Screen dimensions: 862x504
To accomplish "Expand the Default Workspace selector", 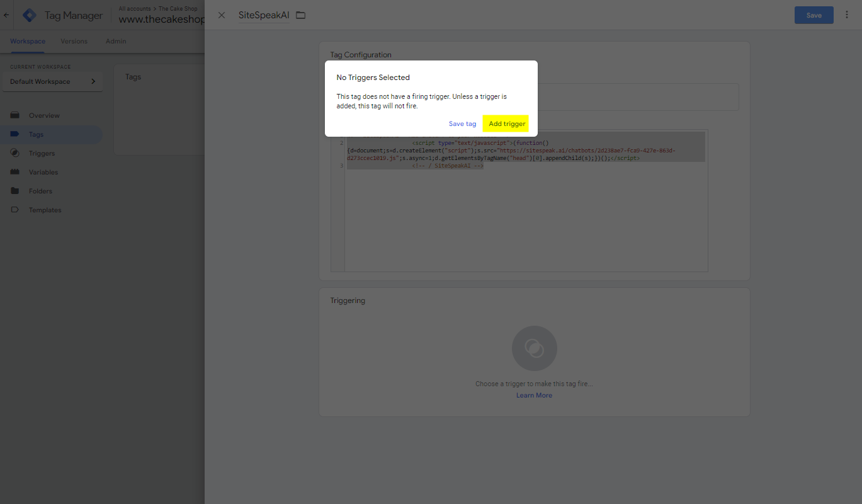I will [x=52, y=81].
